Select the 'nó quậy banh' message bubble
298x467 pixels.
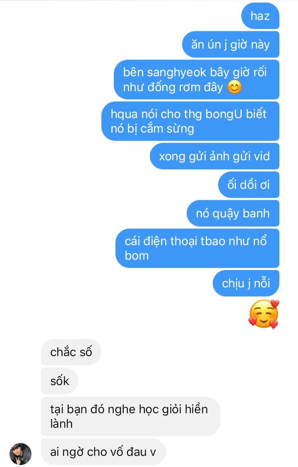(x=233, y=213)
